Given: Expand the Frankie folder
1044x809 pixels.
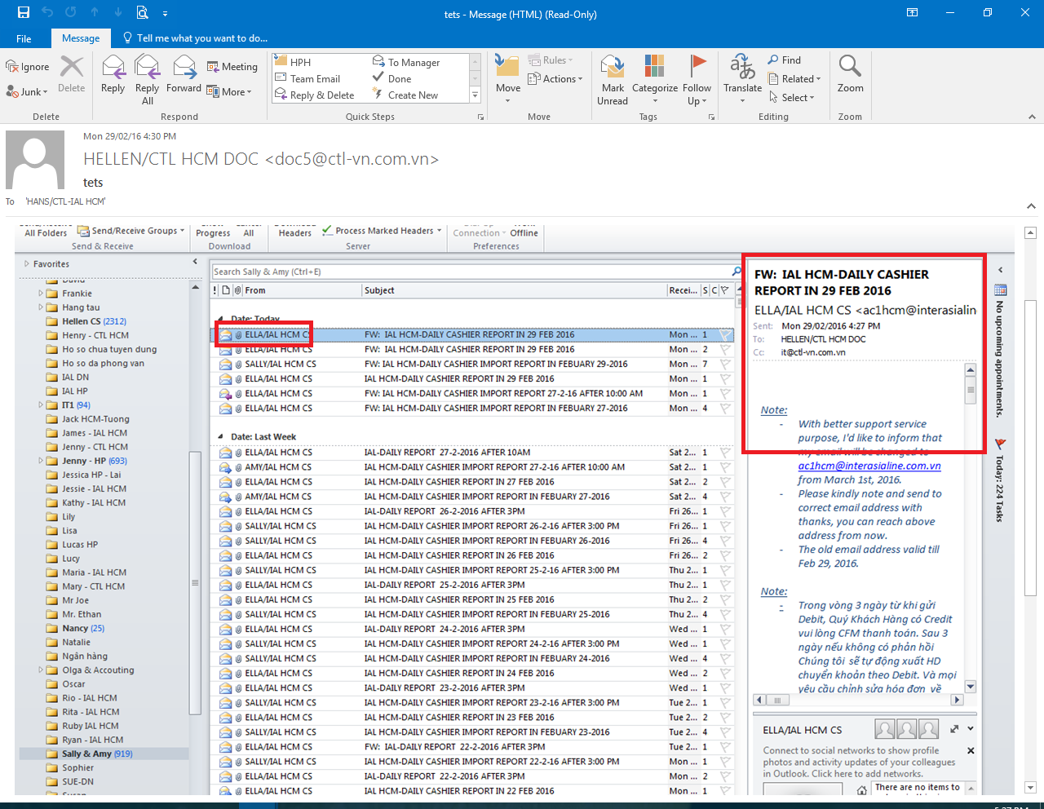Looking at the screenshot, I should point(41,294).
